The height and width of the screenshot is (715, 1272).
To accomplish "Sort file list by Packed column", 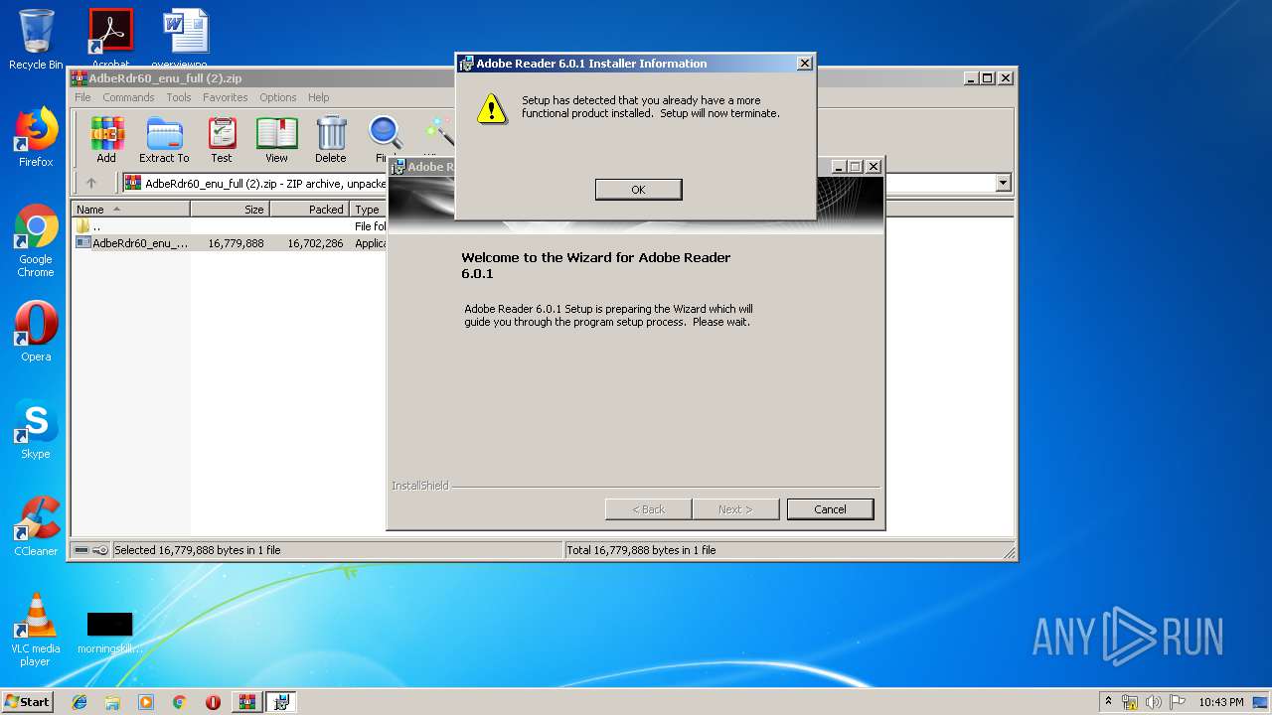I will (x=309, y=210).
